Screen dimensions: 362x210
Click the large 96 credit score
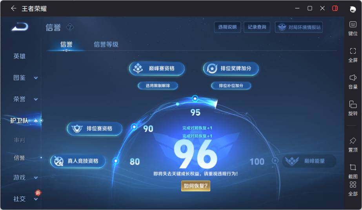click(196, 154)
